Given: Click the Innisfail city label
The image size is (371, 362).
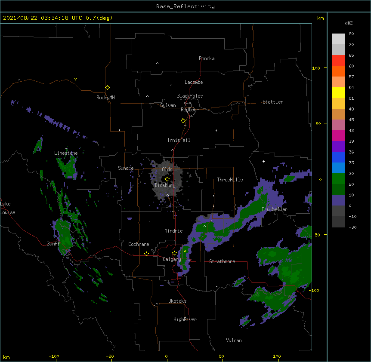Looking at the screenshot, I should click(x=179, y=140).
